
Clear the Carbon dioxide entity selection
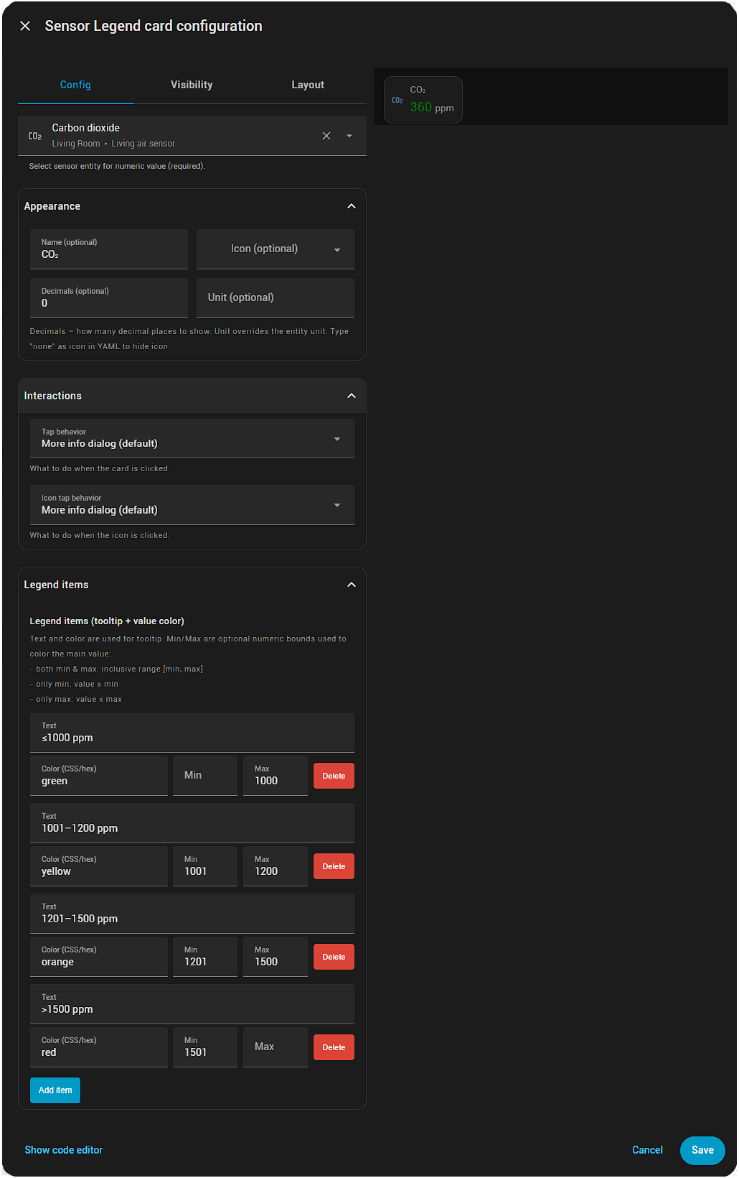tap(326, 136)
